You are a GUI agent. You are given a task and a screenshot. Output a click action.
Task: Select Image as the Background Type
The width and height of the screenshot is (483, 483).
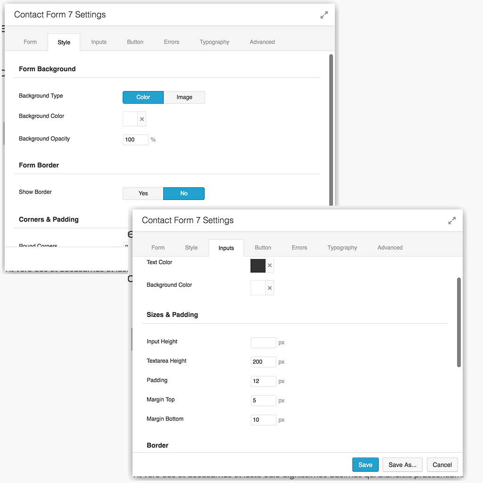184,97
